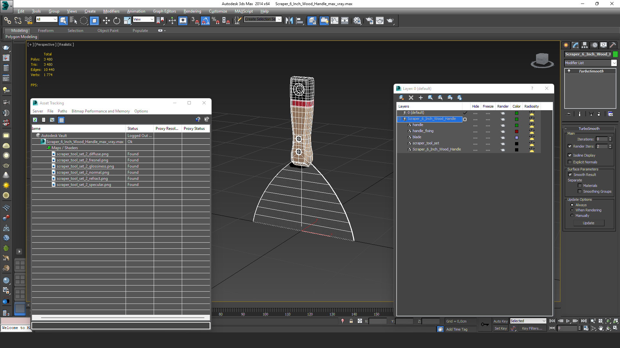620x348 pixels.
Task: Enable Explicit Normals checkbox
Action: [570, 162]
